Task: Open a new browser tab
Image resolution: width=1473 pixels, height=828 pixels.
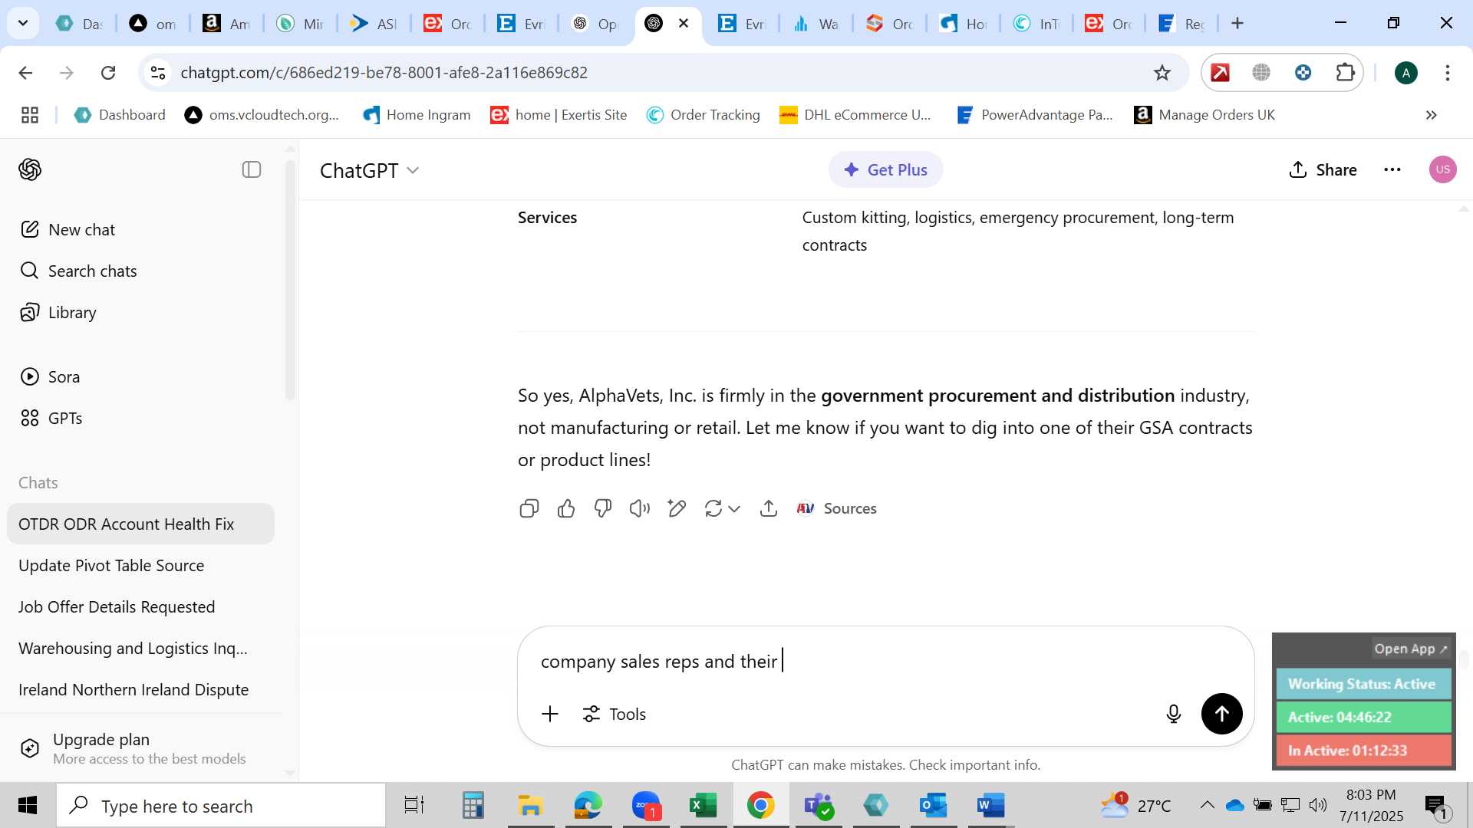Action: (1237, 24)
